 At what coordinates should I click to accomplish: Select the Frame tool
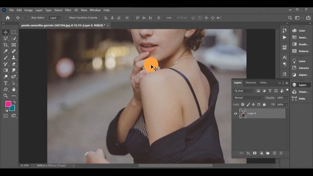pos(14,45)
